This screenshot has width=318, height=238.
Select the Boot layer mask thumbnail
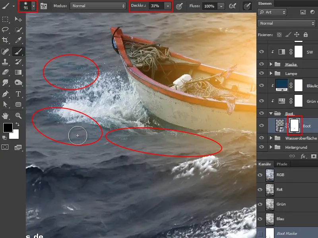(294, 125)
